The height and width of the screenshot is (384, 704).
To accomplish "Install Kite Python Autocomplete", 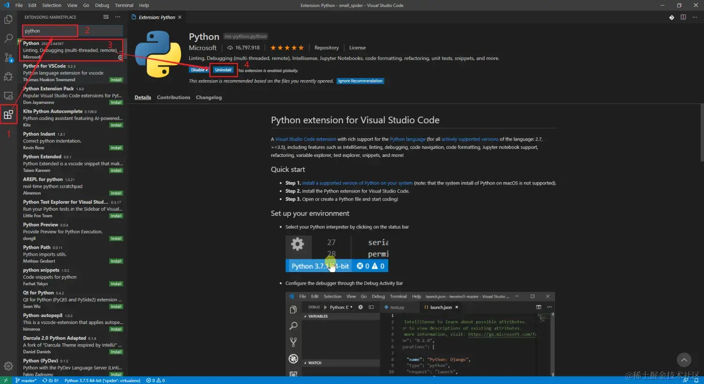I will click(116, 125).
